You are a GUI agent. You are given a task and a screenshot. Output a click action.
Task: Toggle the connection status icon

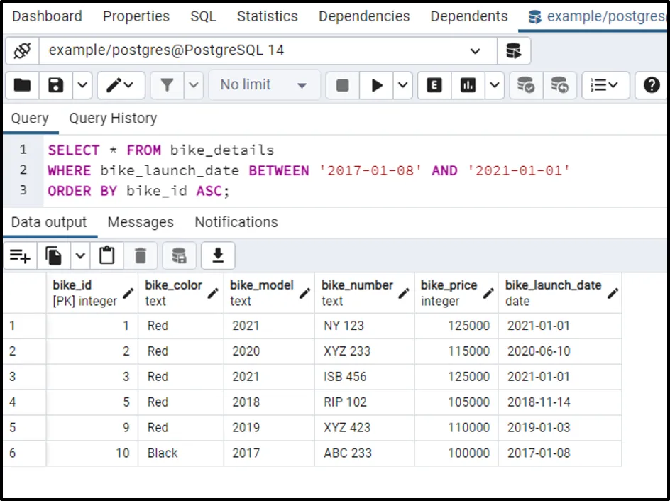tap(22, 50)
